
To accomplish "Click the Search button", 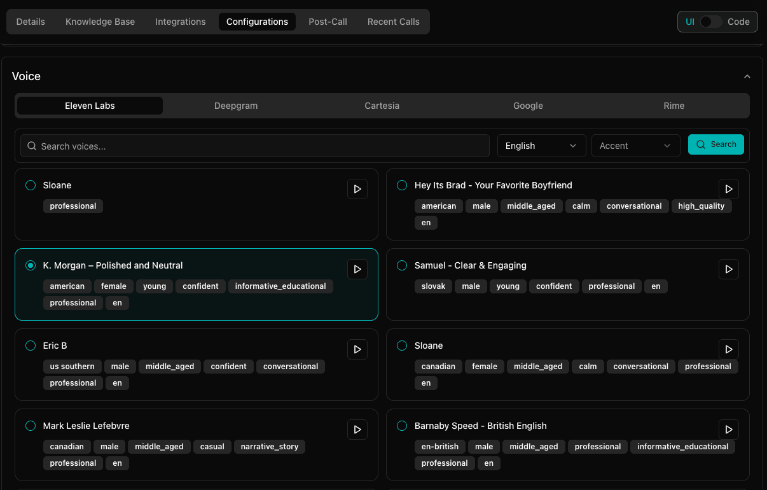I will pyautogui.click(x=716, y=144).
